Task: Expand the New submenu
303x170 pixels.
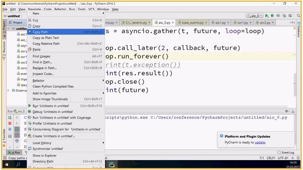Action: pyautogui.click(x=66, y=14)
